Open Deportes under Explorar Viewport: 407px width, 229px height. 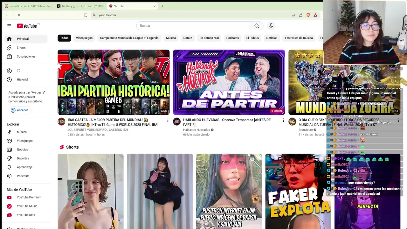(x=26, y=158)
